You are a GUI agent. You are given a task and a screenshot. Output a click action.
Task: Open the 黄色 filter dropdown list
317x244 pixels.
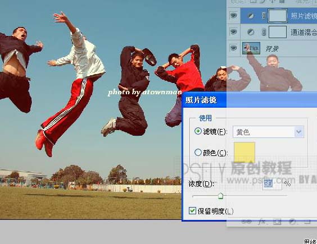pos(299,132)
